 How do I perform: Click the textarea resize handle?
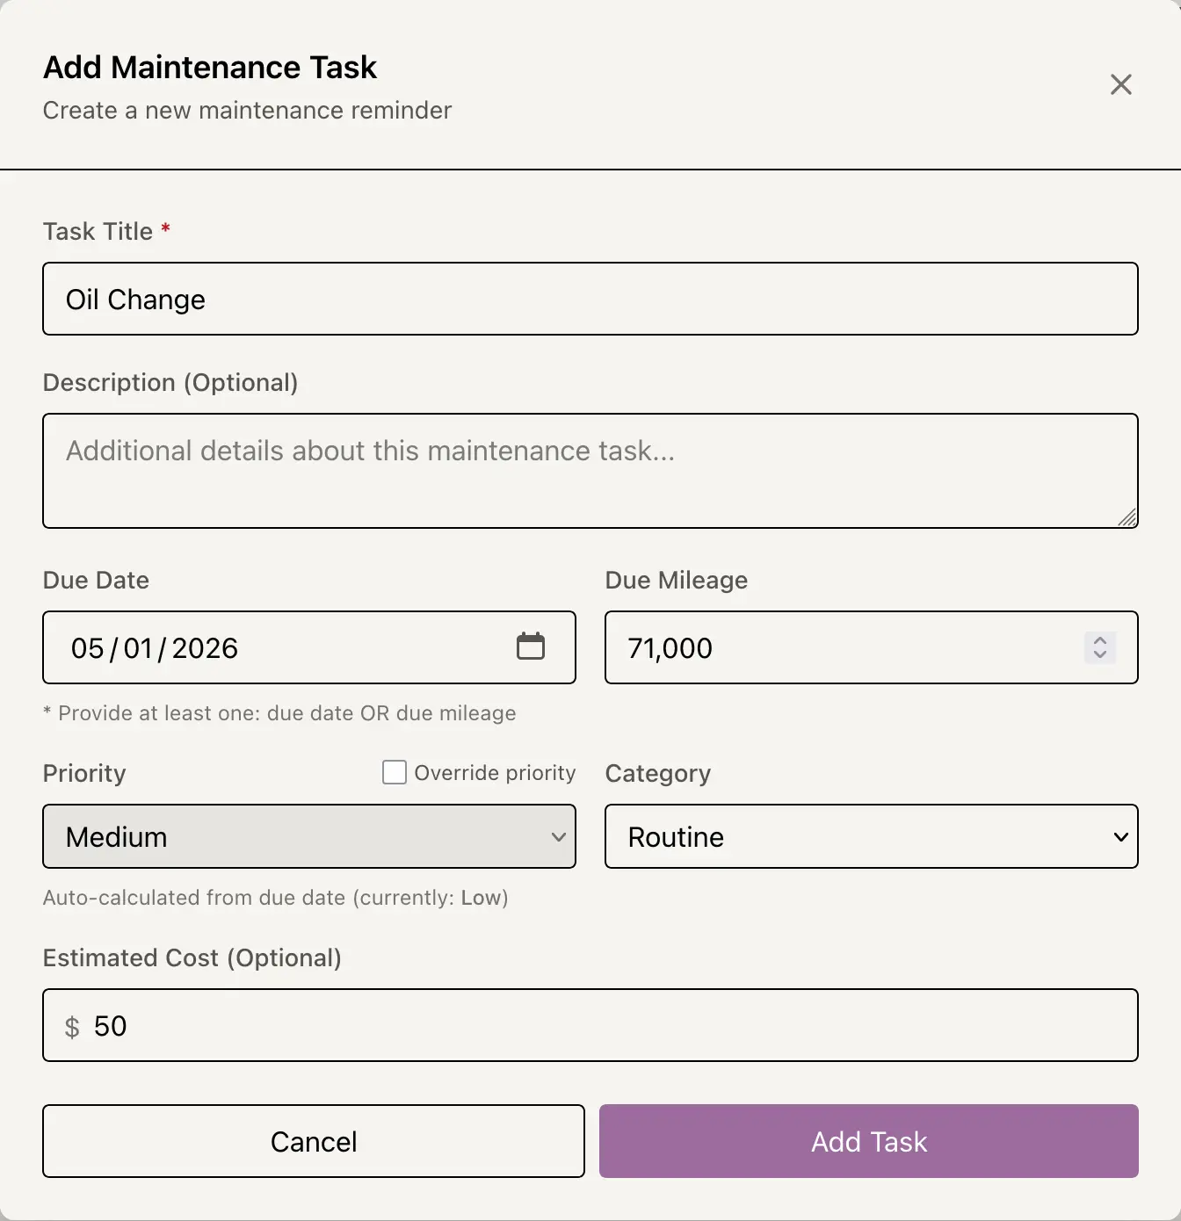(1127, 519)
